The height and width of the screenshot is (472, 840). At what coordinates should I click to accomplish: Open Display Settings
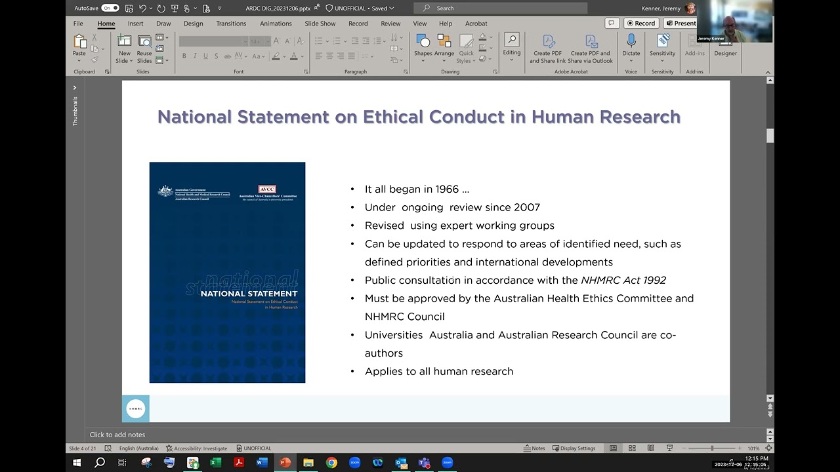(574, 448)
